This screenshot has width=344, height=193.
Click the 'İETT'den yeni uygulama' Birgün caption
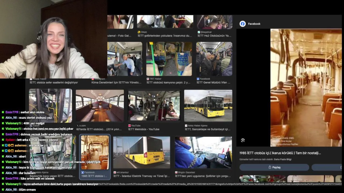pyautogui.click(x=203, y=176)
